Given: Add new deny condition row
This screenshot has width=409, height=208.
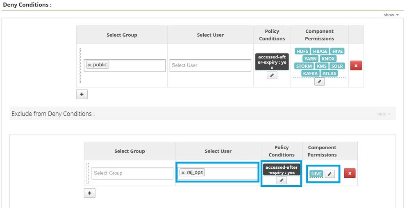Looking at the screenshot, I should pyautogui.click(x=82, y=94).
